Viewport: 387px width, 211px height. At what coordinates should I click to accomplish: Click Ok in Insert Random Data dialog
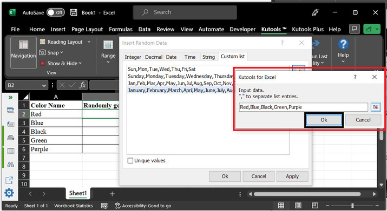click(x=225, y=176)
